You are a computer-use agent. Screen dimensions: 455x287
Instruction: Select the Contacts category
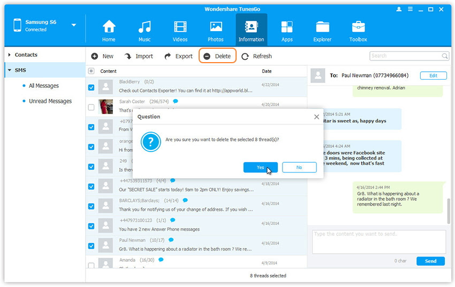26,55
